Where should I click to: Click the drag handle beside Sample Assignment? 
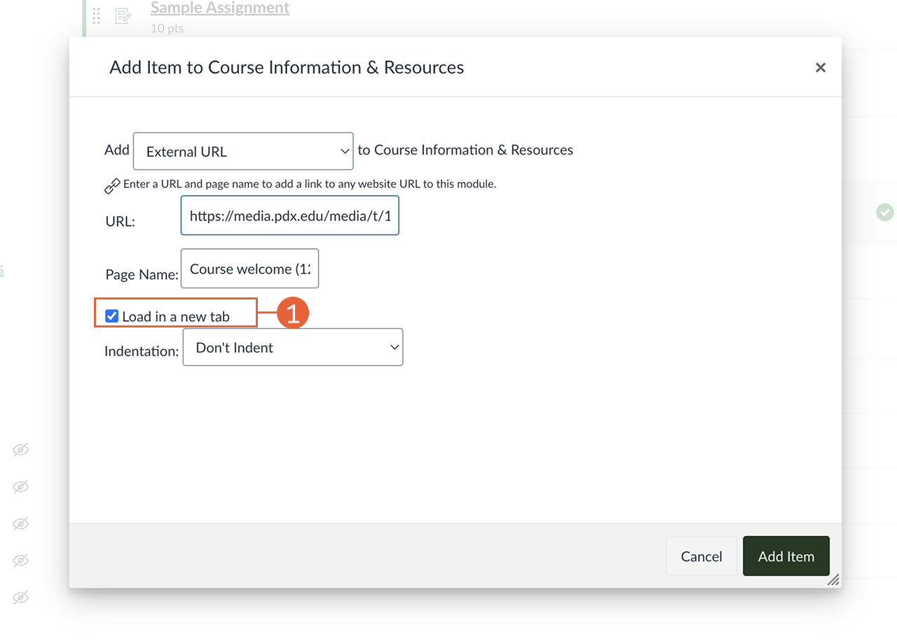[x=96, y=15]
